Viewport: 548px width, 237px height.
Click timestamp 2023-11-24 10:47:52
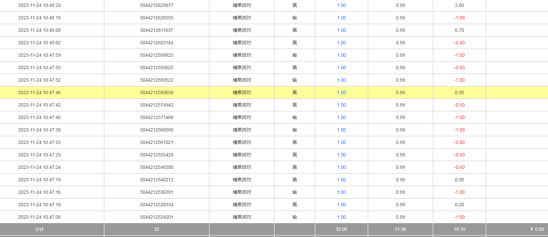(x=39, y=80)
